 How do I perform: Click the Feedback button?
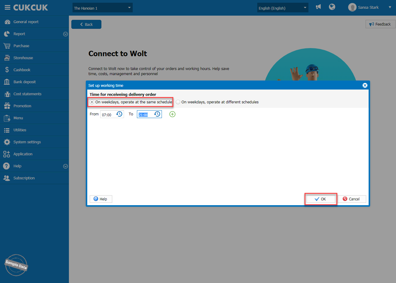tap(380, 24)
